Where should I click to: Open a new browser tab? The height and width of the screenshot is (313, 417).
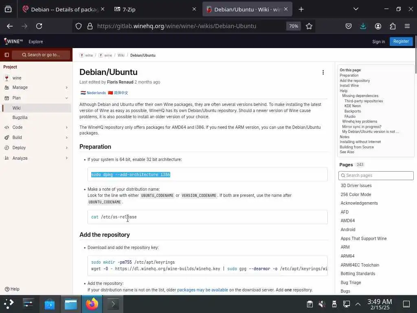301,9
